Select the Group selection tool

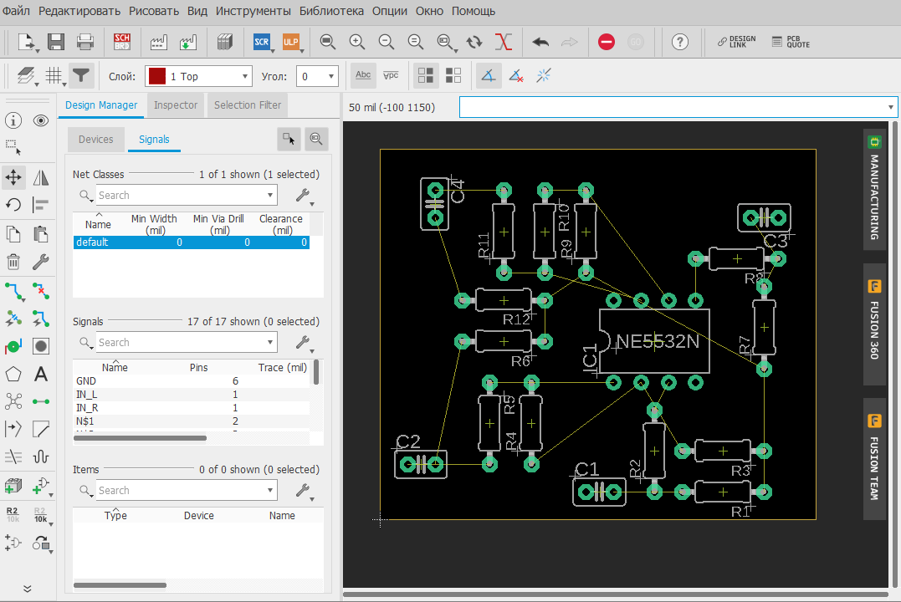pyautogui.click(x=13, y=148)
